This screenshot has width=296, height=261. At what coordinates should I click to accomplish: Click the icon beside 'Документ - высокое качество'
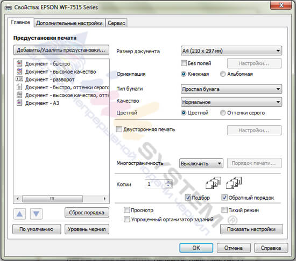[19, 71]
